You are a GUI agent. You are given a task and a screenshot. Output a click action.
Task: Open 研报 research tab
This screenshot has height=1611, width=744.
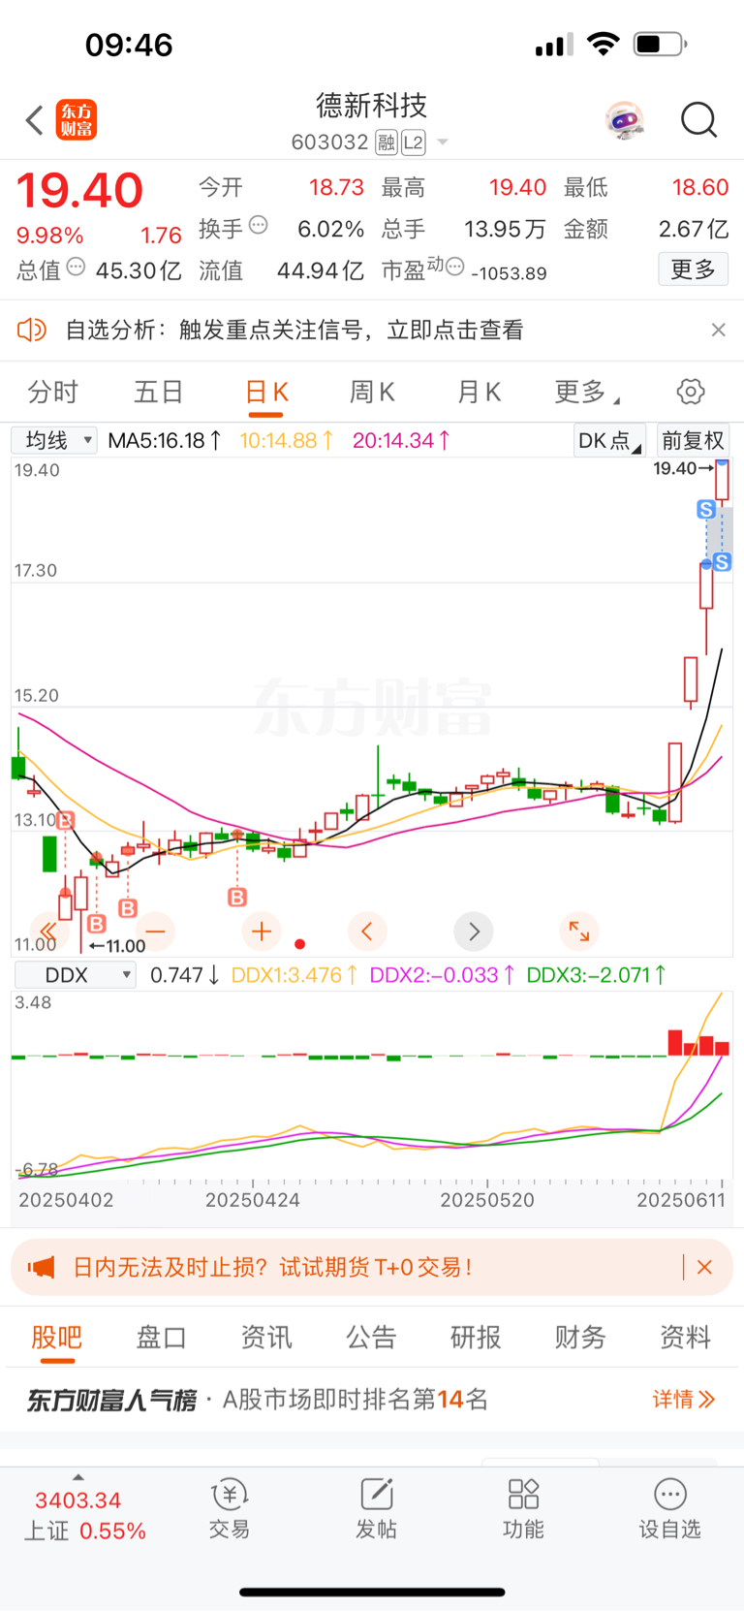click(476, 1337)
